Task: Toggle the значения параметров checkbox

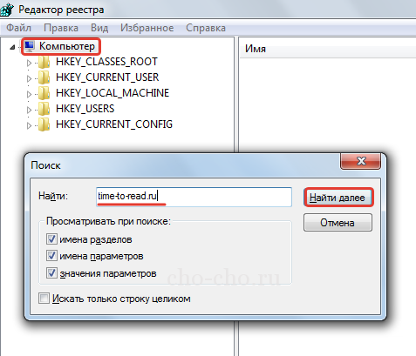Action: click(x=51, y=273)
